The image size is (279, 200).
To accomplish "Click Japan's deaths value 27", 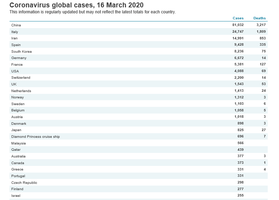I will pyautogui.click(x=264, y=130).
